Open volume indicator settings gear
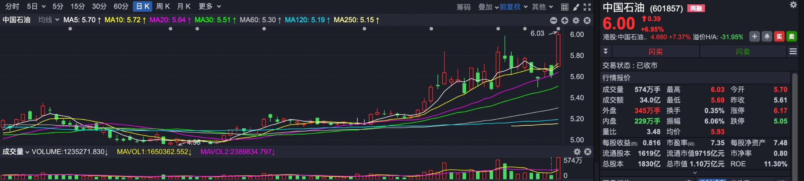Viewport: 804px width, 181px height. [x=577, y=152]
